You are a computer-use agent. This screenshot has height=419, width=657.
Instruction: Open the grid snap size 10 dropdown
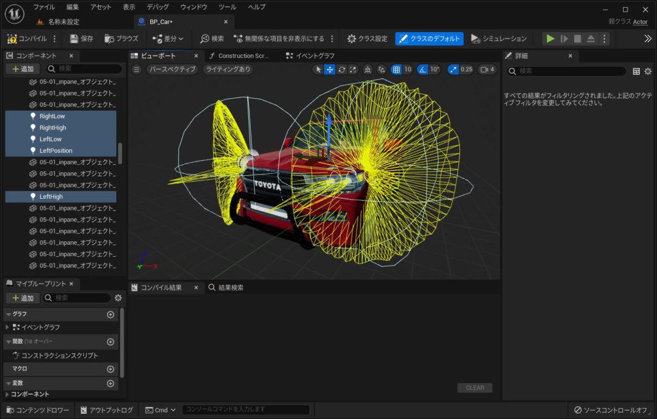point(407,69)
